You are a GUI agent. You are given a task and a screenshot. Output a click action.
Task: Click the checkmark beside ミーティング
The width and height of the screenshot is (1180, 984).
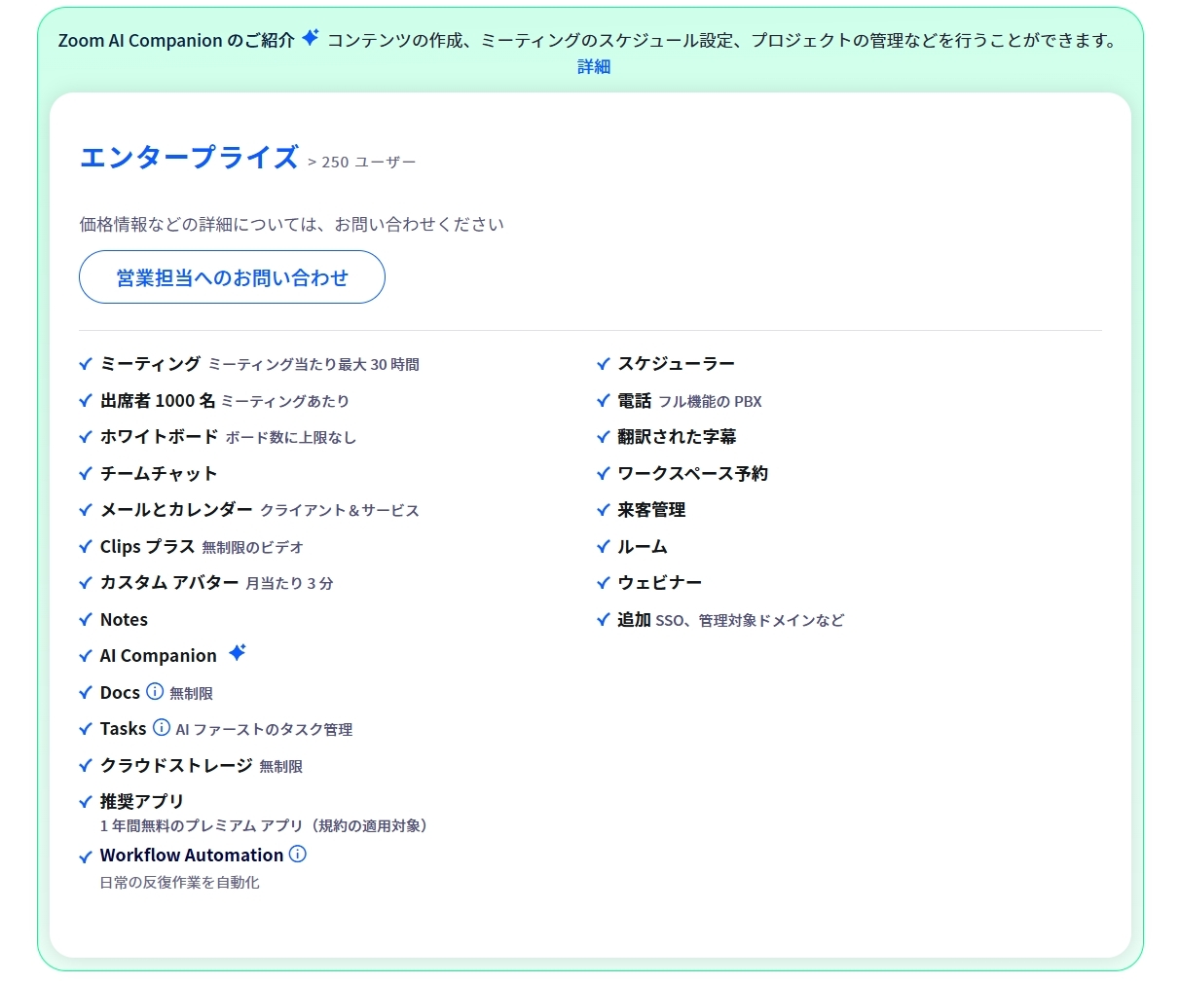[86, 364]
